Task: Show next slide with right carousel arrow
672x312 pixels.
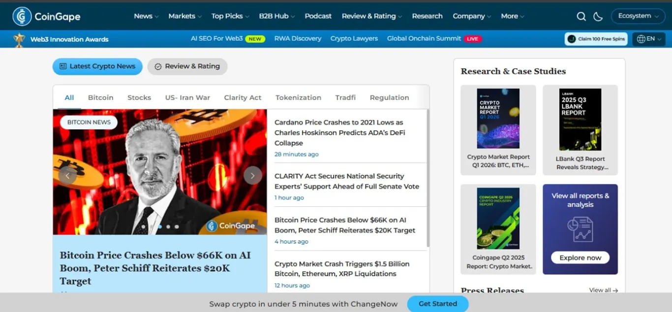Action: (x=253, y=175)
